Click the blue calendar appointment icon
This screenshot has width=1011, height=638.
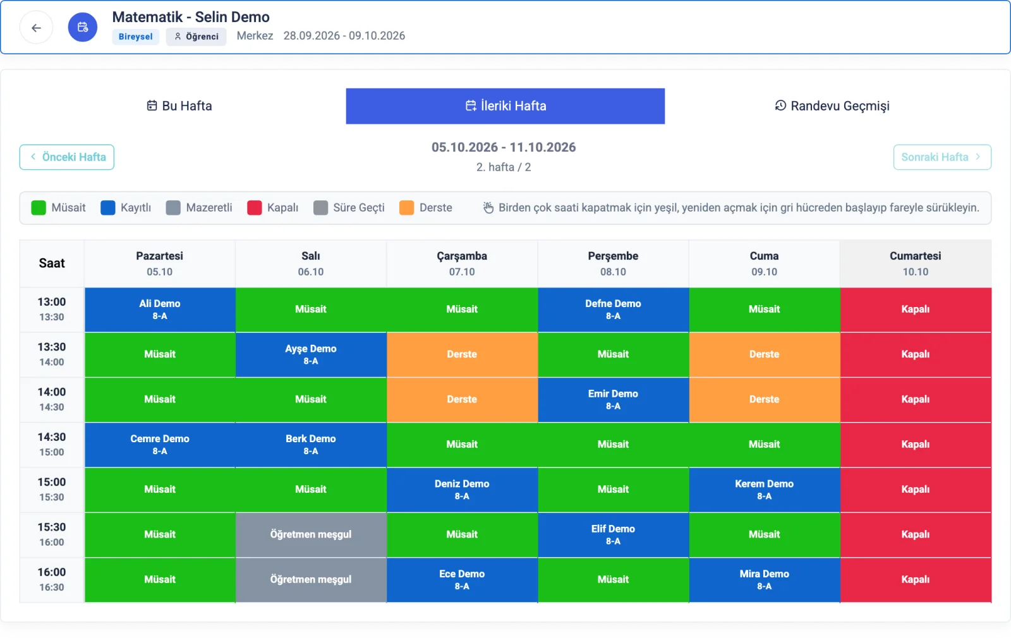tap(83, 28)
